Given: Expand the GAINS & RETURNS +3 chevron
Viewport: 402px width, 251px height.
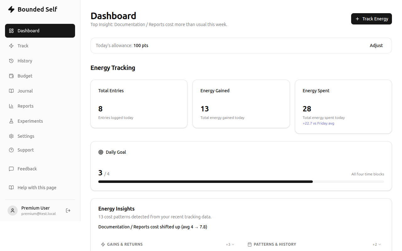Looking at the screenshot, I should (230, 244).
